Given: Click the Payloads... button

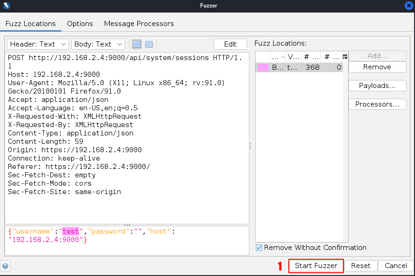Looking at the screenshot, I should [377, 86].
